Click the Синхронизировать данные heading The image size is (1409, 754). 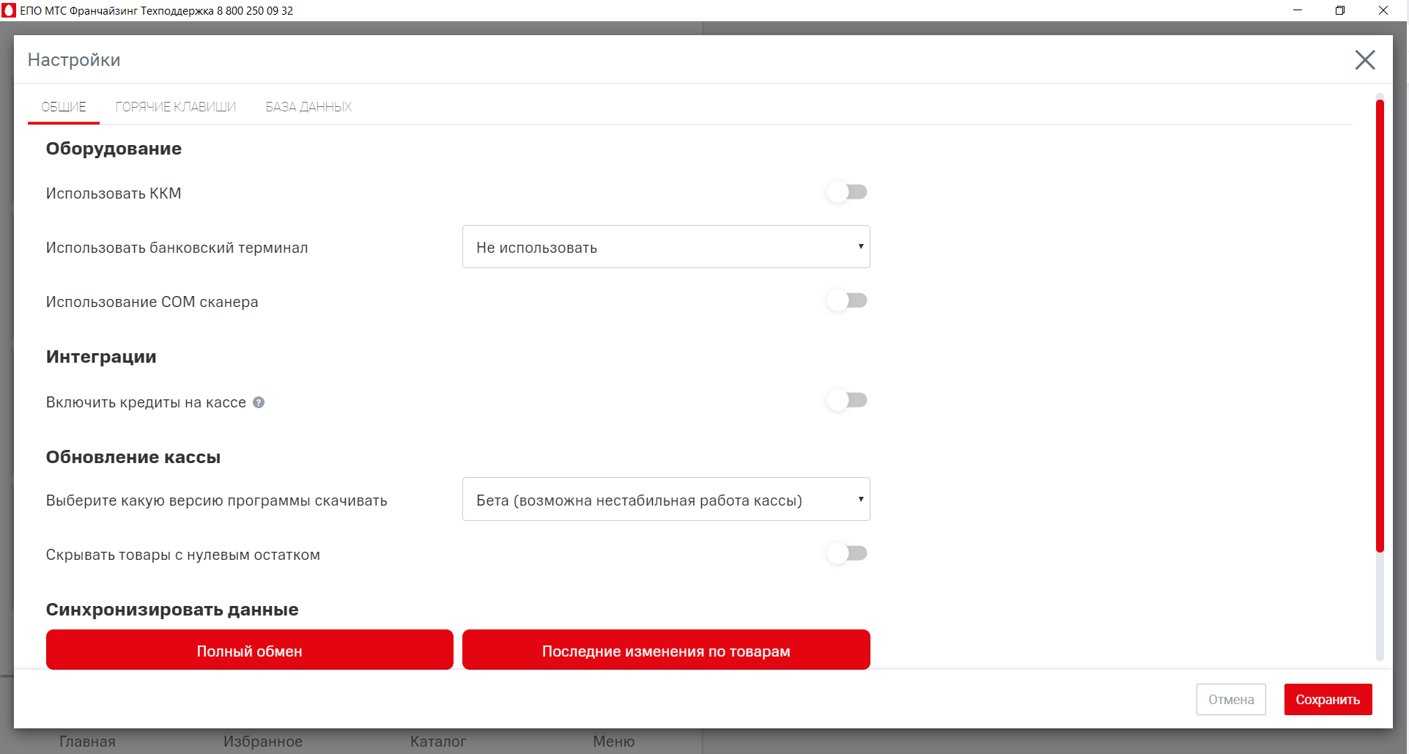pos(172,610)
